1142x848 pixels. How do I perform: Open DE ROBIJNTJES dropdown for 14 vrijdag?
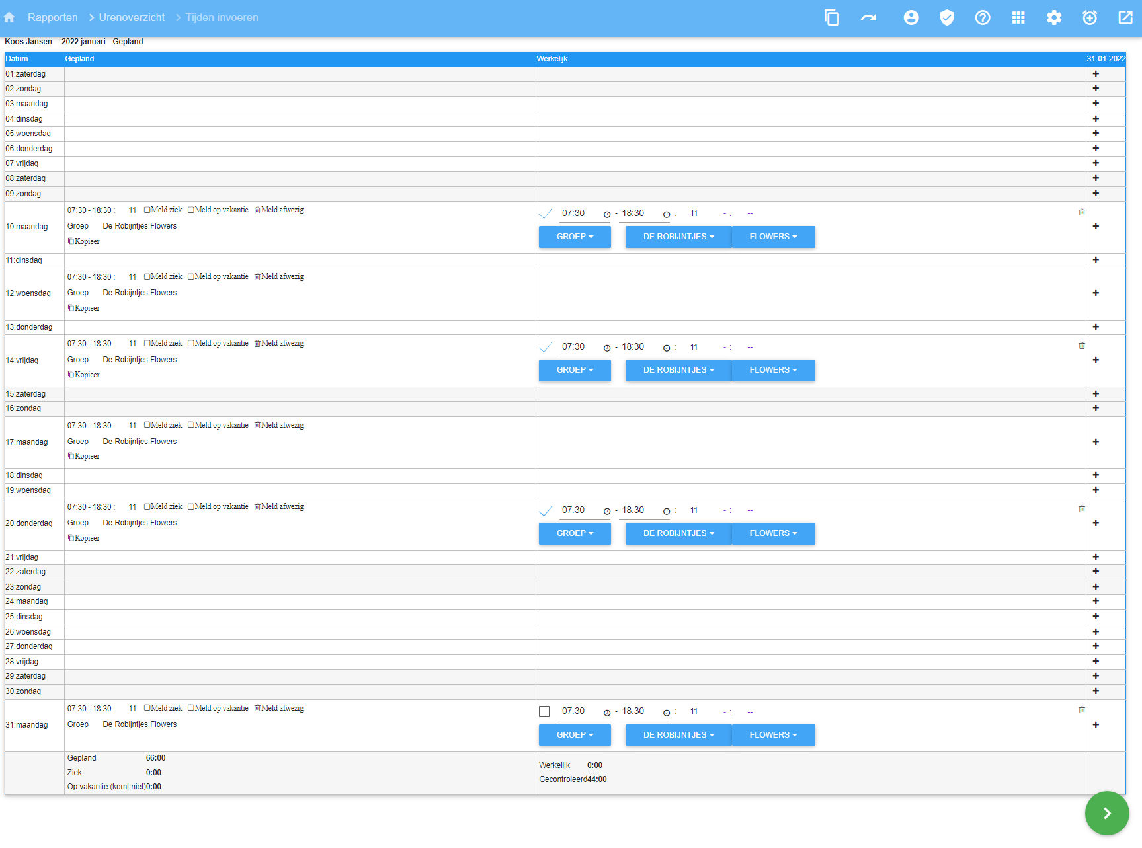pyautogui.click(x=678, y=370)
